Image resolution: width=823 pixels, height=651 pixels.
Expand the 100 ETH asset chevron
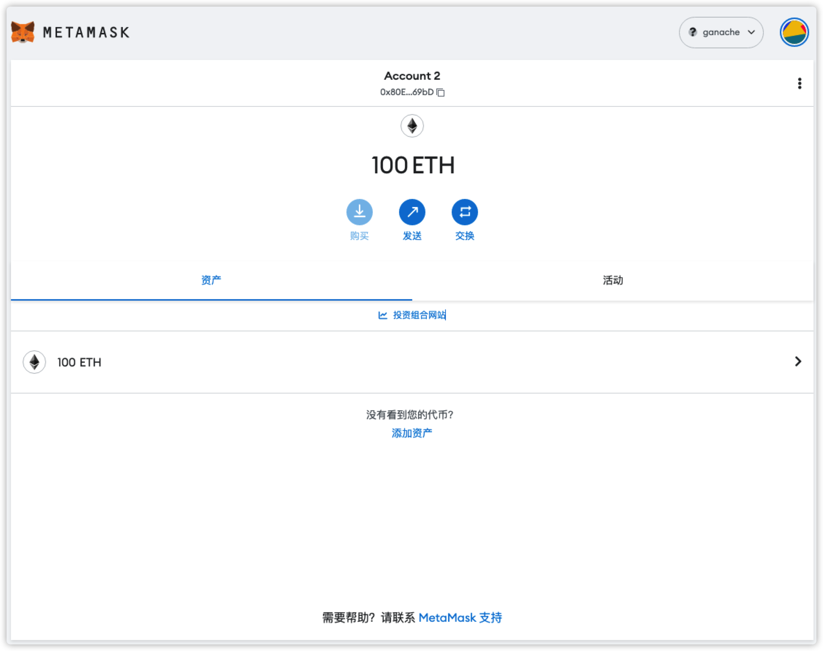798,361
